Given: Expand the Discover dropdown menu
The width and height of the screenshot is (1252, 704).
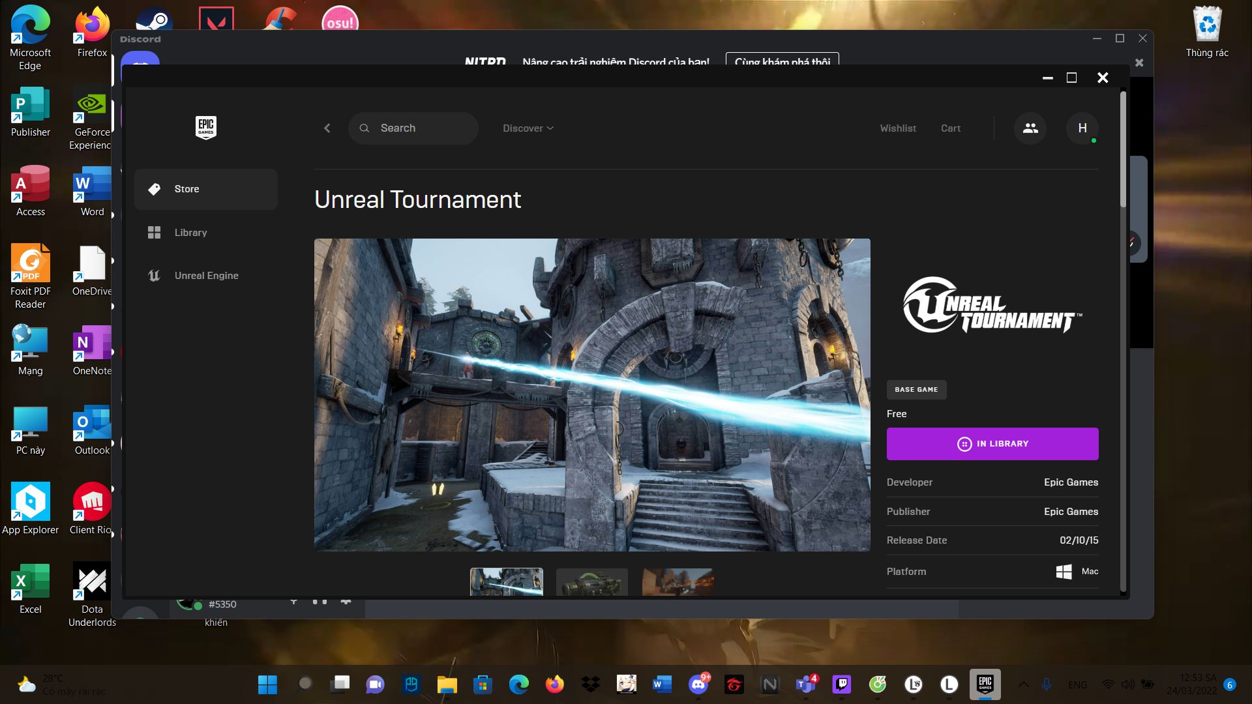Looking at the screenshot, I should click(528, 128).
